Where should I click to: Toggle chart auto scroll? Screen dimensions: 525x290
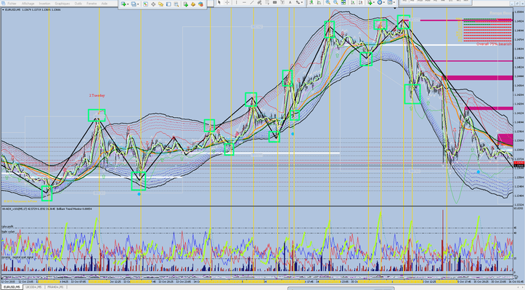353,2
